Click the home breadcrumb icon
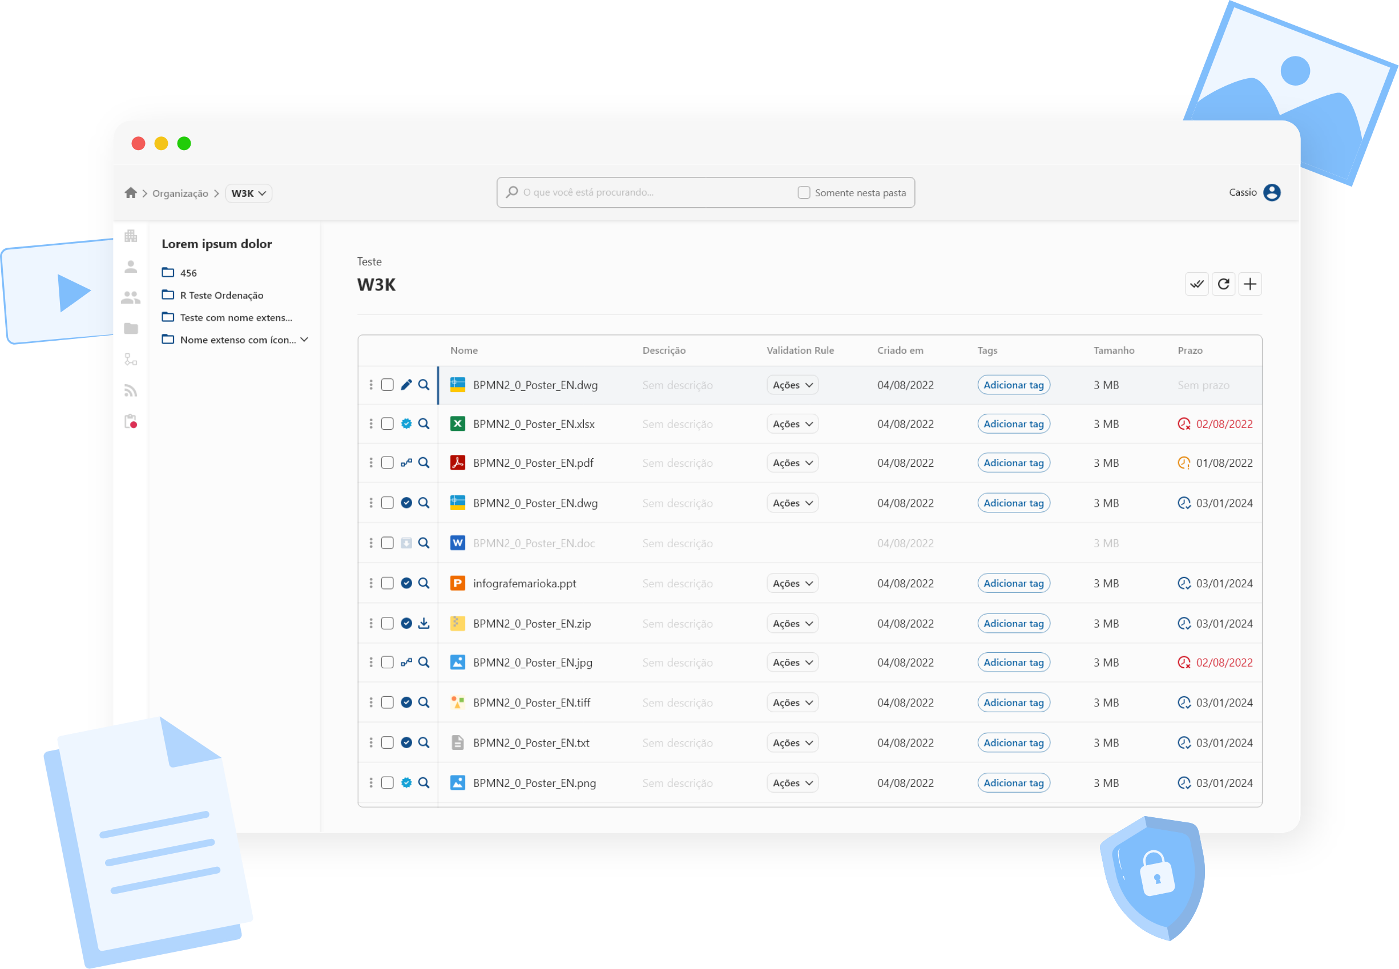Viewport: 1399px width, 969px height. tap(131, 193)
